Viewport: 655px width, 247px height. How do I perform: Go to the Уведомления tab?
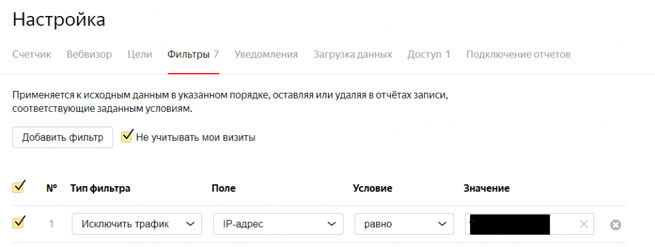266,54
